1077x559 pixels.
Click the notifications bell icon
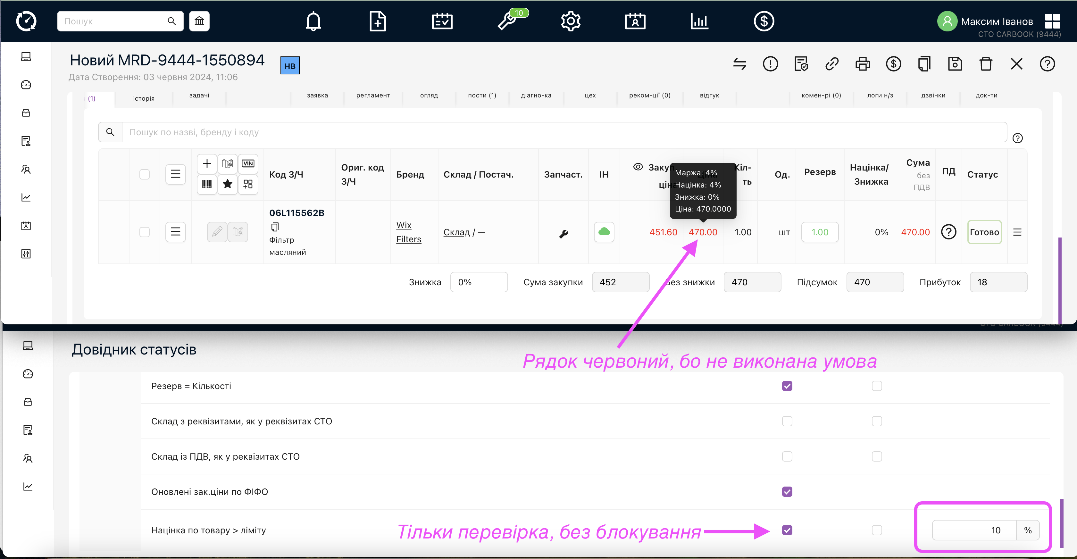point(313,21)
